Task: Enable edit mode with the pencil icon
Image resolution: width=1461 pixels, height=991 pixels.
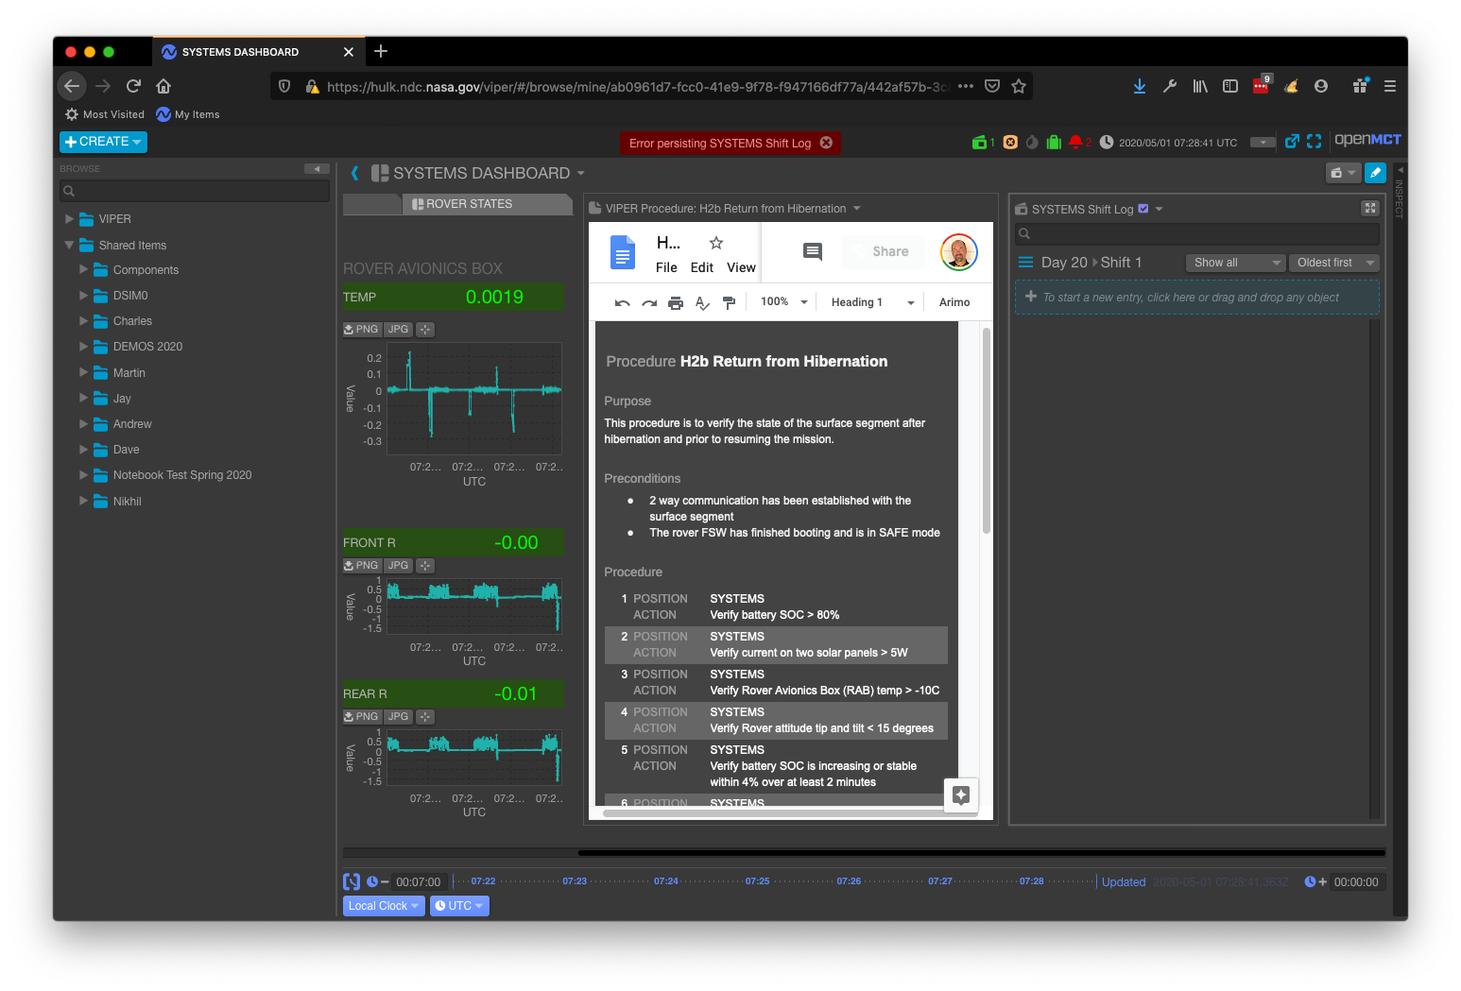Action: [1376, 173]
